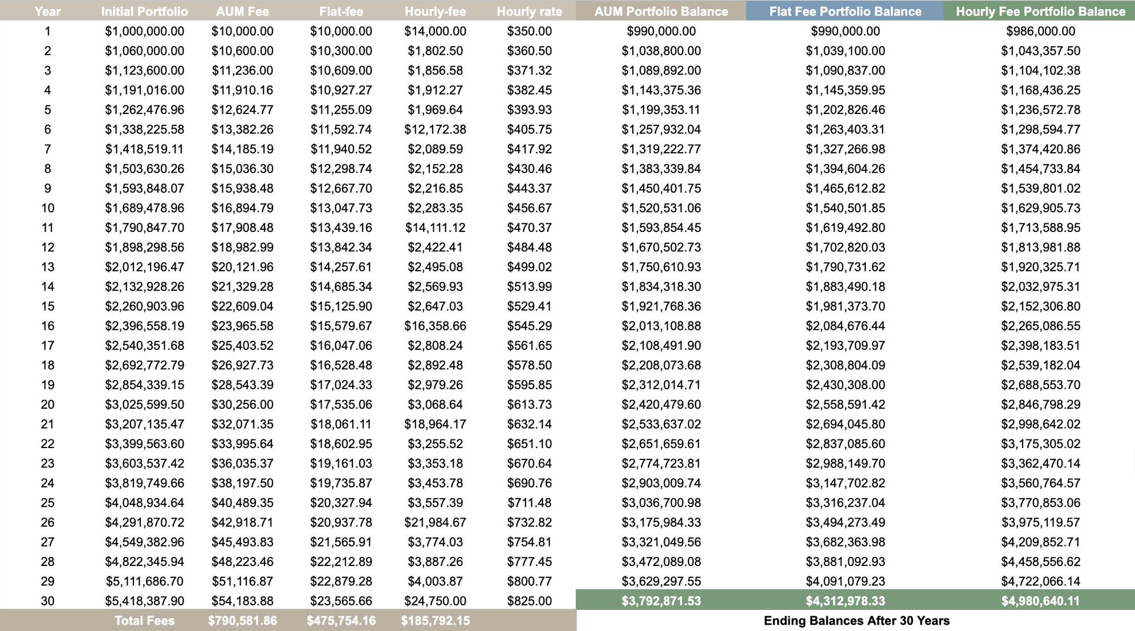This screenshot has height=631, width=1135.
Task: Select year 1 initial portfolio $1,000,000.00
Action: [x=144, y=31]
